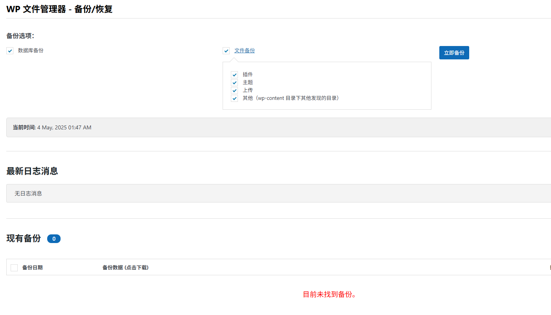Click the 其他（wp-content 目录下其他发现的目录）label
The width and height of the screenshot is (551, 315).
click(291, 98)
